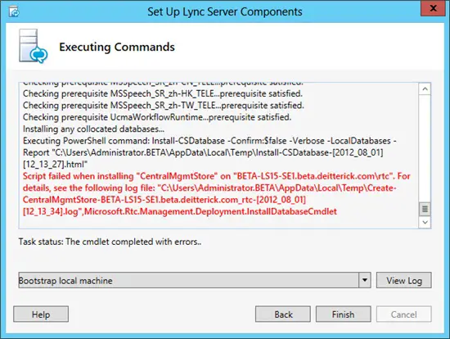Click Finish to close the wizard

click(x=344, y=314)
